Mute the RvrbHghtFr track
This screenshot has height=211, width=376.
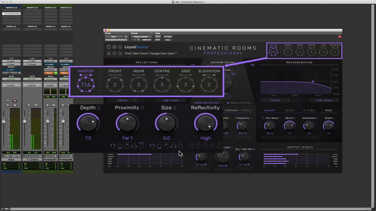[54, 105]
